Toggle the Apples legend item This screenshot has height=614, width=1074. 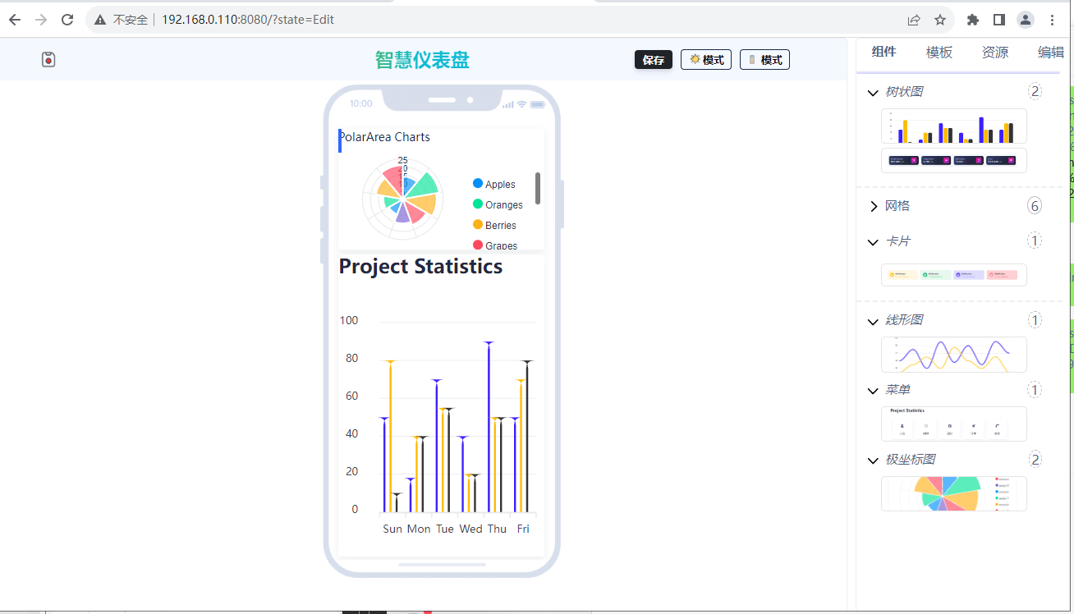pyautogui.click(x=494, y=185)
